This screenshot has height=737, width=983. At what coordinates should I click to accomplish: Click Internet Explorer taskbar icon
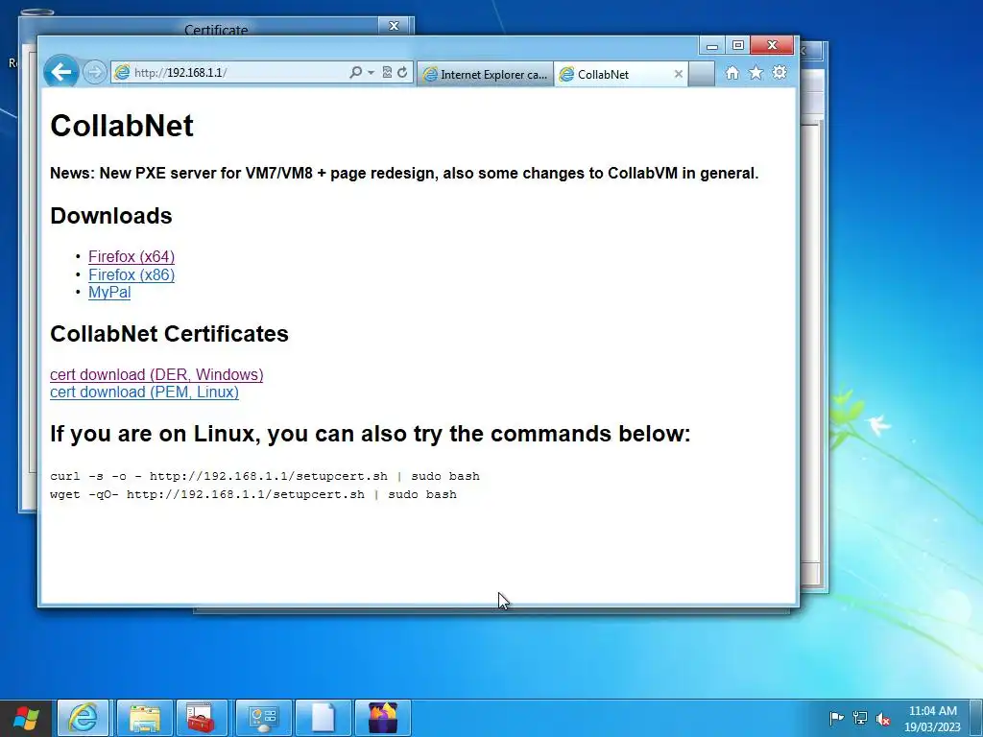(x=84, y=718)
